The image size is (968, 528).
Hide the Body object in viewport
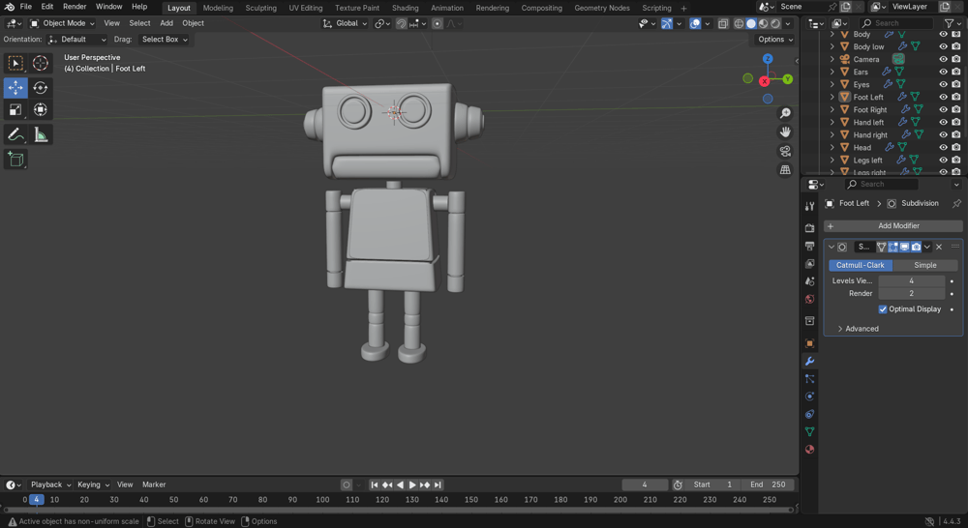point(943,34)
